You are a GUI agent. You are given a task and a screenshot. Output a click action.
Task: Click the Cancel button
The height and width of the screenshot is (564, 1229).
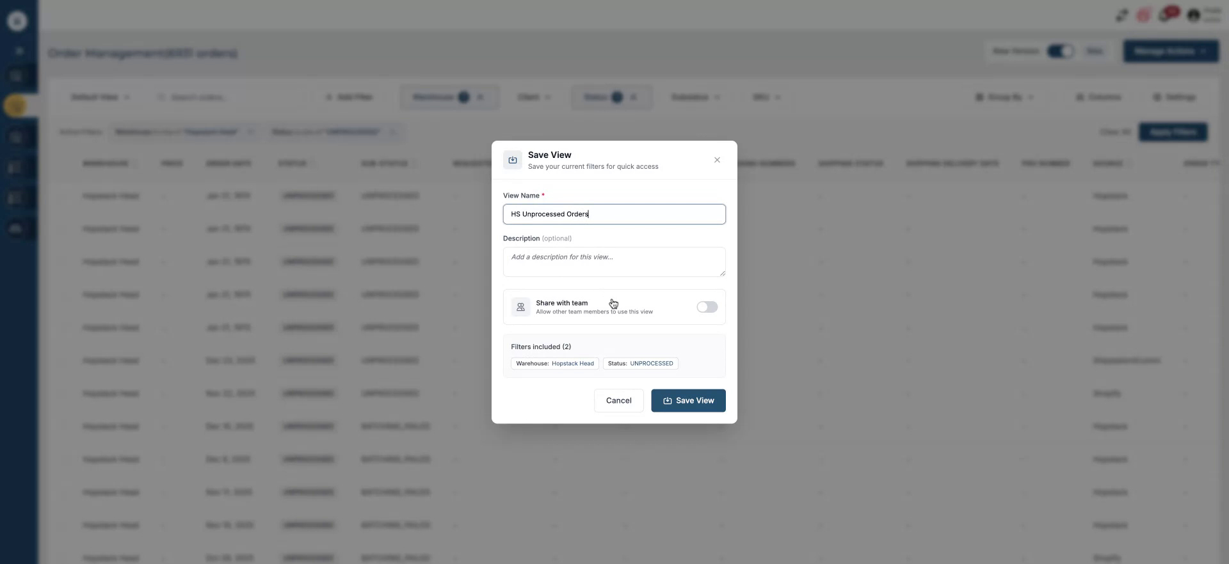pyautogui.click(x=618, y=400)
